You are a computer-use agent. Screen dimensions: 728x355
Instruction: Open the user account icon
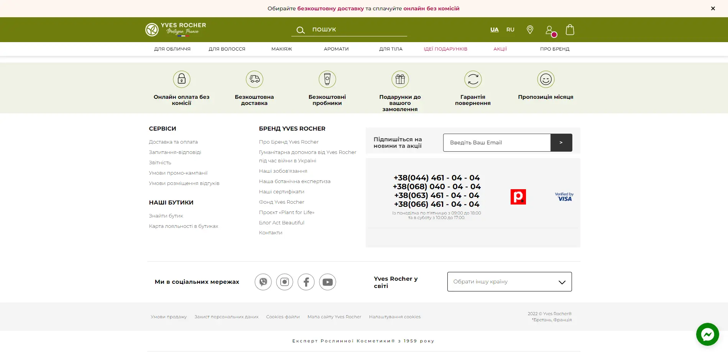point(550,30)
